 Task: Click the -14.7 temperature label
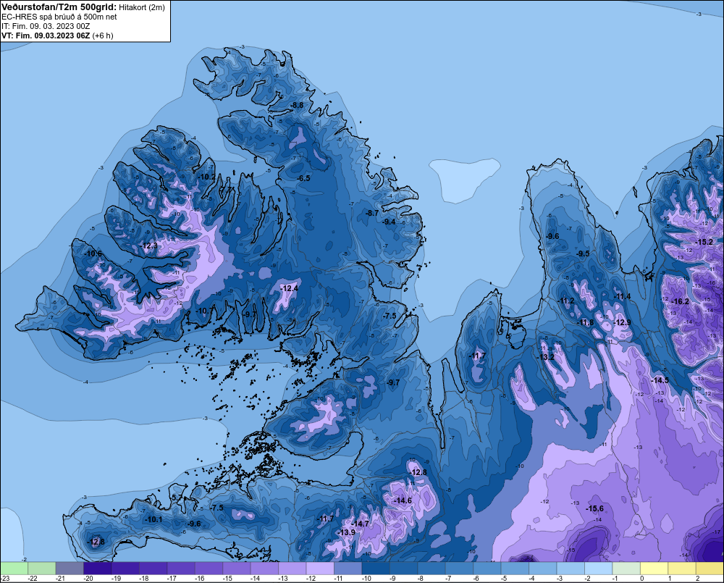tap(360, 524)
